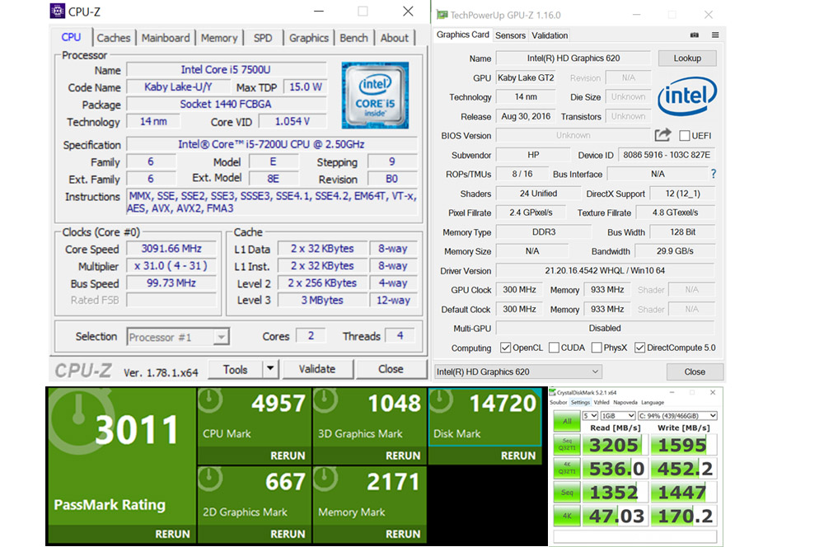Click RERUN on the Memory Mark tile
Viewport: 824px width, 547px height.
[x=403, y=534]
